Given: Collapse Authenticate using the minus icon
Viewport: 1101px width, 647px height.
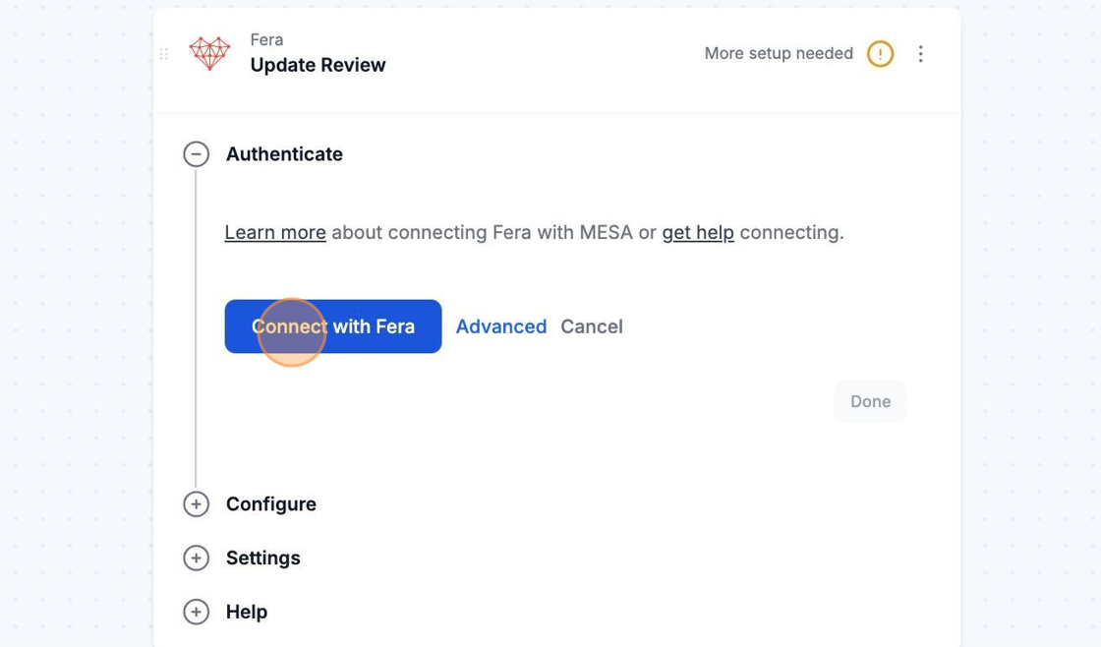Looking at the screenshot, I should point(197,154).
